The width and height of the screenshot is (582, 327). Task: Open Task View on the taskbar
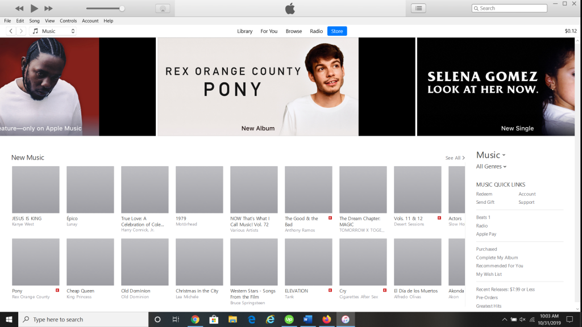(176, 319)
